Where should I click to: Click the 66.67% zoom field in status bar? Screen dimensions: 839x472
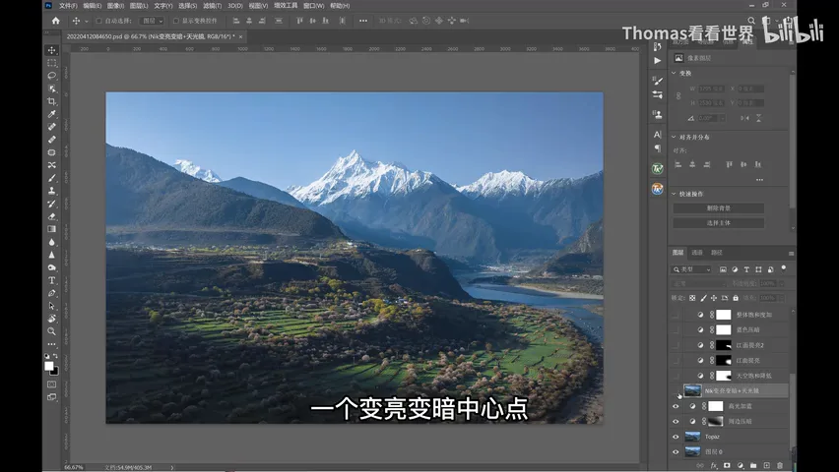pyautogui.click(x=73, y=467)
